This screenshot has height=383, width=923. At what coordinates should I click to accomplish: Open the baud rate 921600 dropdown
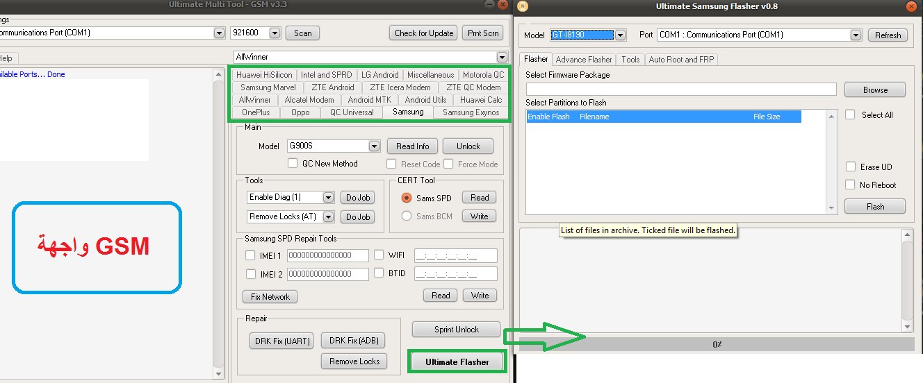point(274,33)
